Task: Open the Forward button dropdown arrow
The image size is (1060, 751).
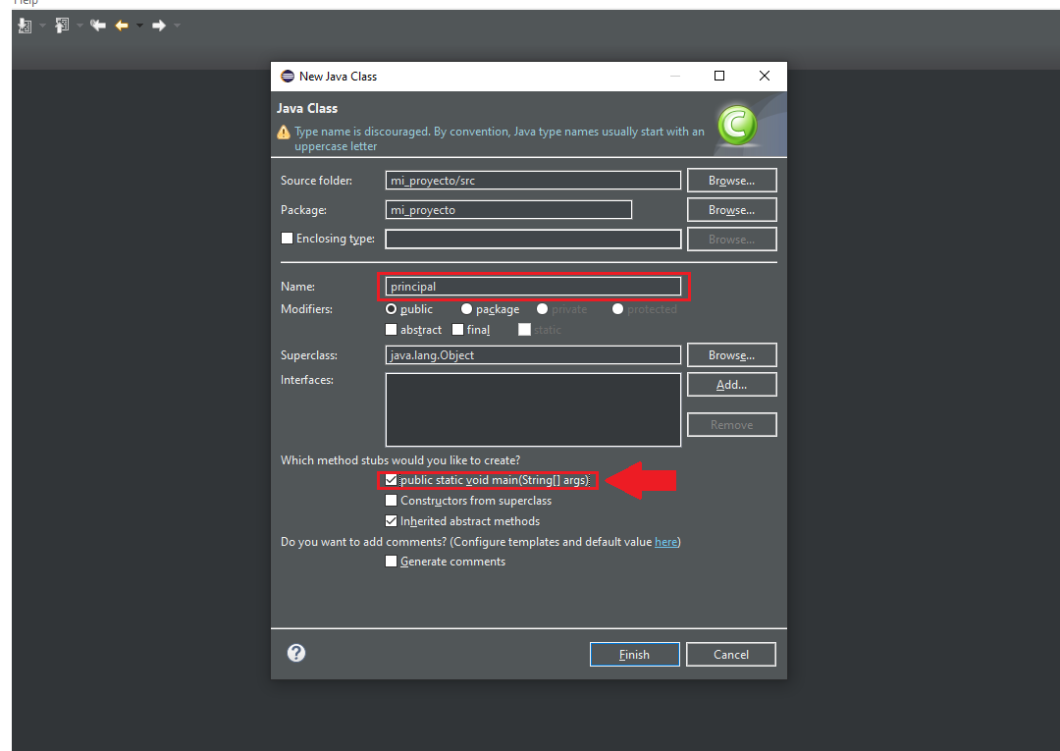Action: click(x=176, y=26)
